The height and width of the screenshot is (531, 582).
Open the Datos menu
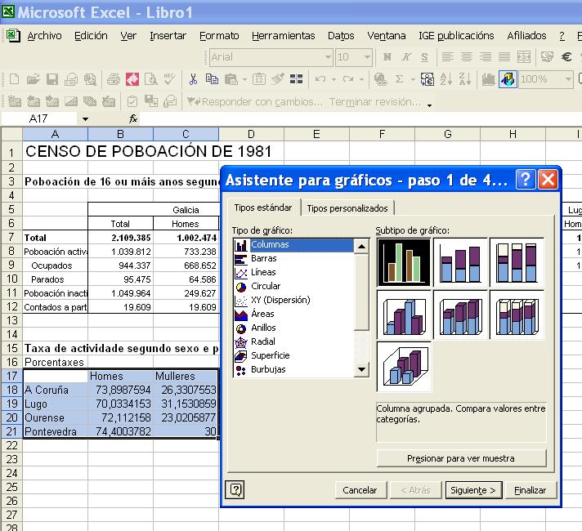tap(341, 36)
